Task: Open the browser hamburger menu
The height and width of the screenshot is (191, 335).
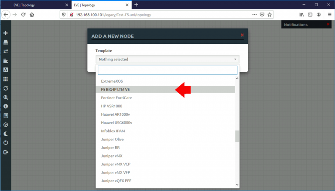Action: [330, 14]
